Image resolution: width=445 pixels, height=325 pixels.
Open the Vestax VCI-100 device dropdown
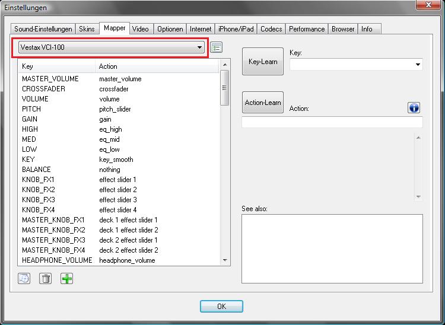(110, 47)
